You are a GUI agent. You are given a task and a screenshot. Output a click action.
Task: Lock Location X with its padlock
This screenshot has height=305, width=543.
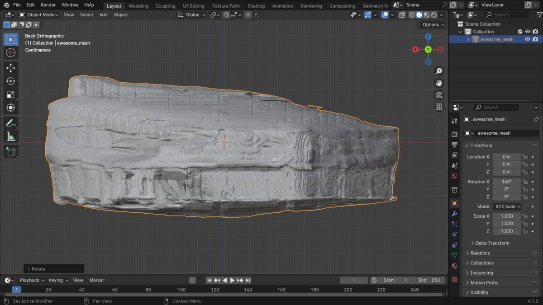pyautogui.click(x=525, y=157)
